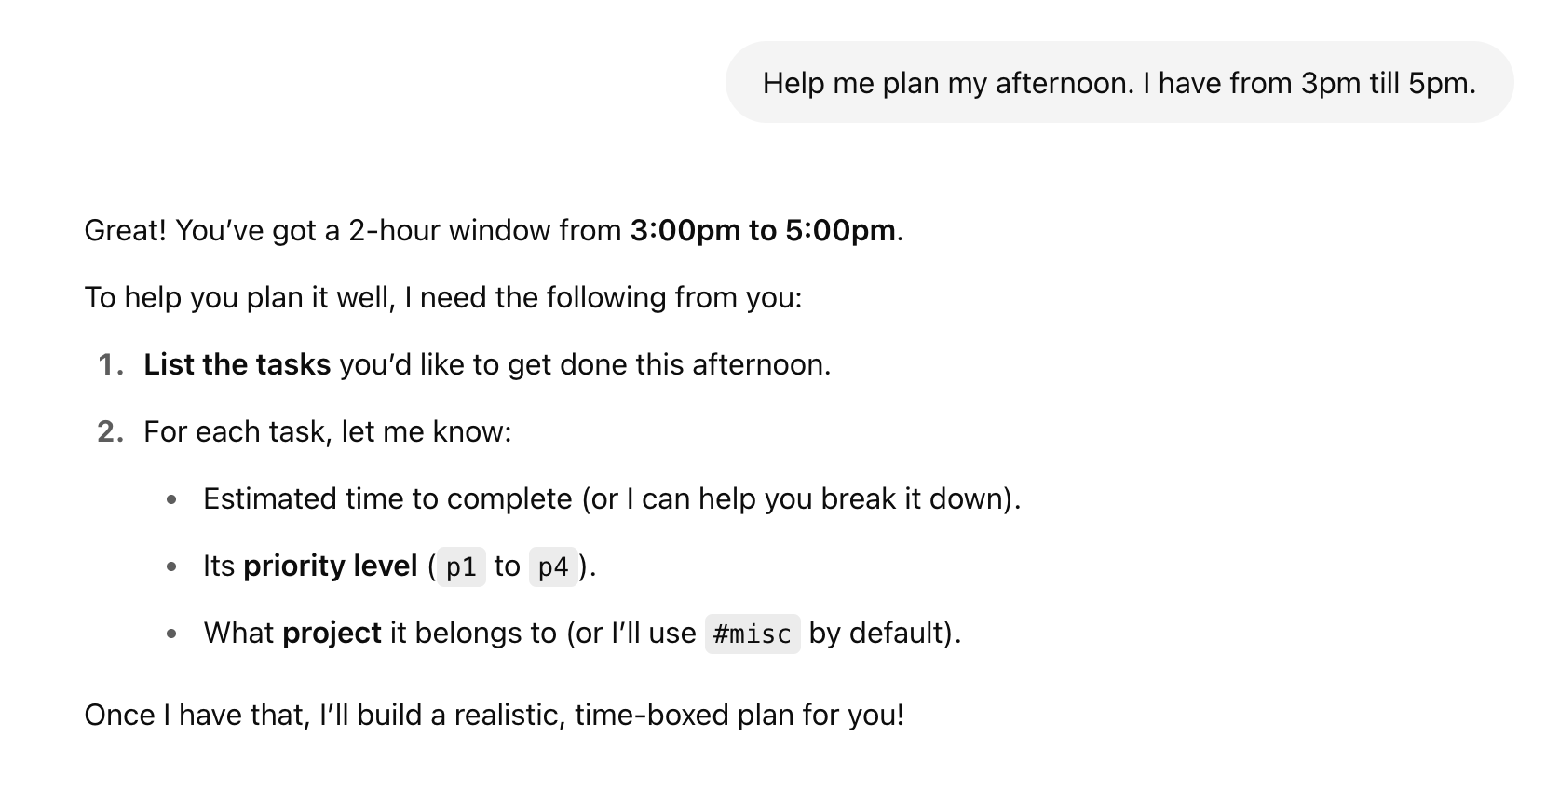Click bullet point before 'Its priority level'
The height and width of the screenshot is (805, 1546).
[x=171, y=567]
